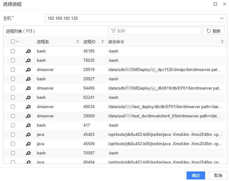
Task: Check the dmserver 29069 row checkbox
Action: click(x=13, y=116)
